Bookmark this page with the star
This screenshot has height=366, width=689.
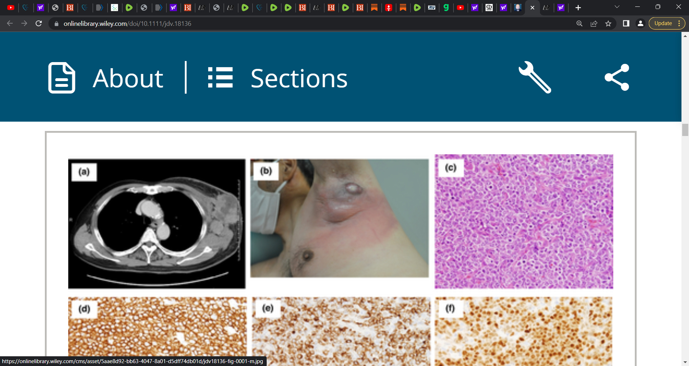coord(608,24)
